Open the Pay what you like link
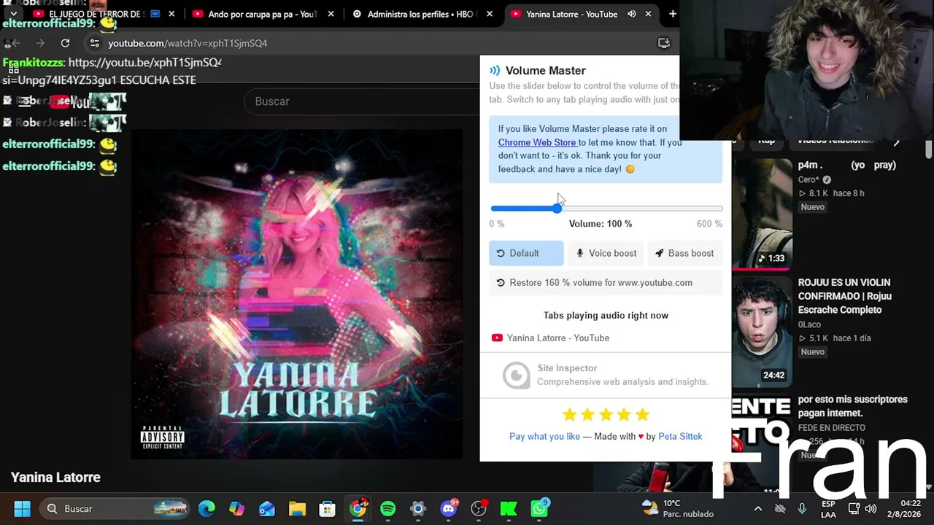The width and height of the screenshot is (934, 525). [x=544, y=436]
